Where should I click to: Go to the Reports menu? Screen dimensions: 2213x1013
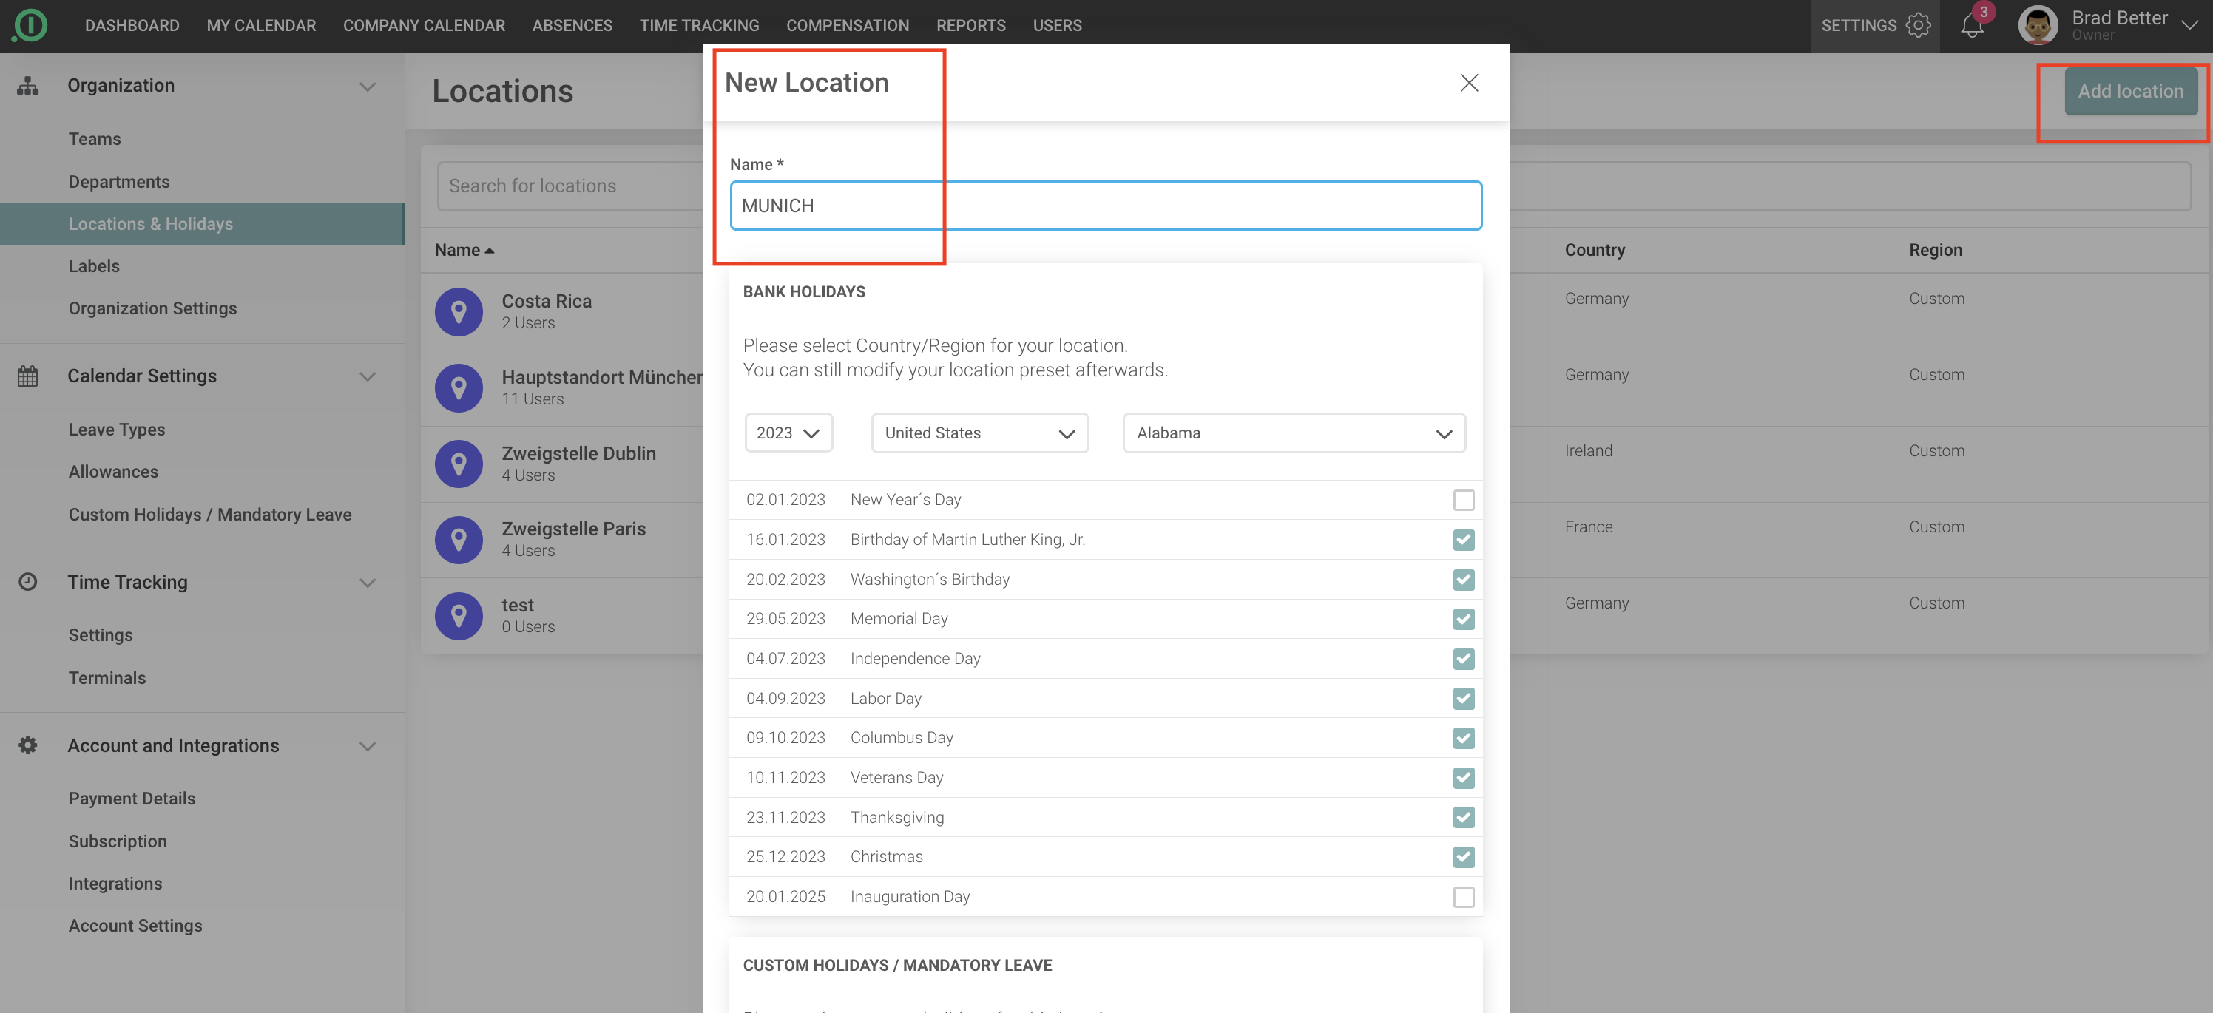tap(970, 26)
